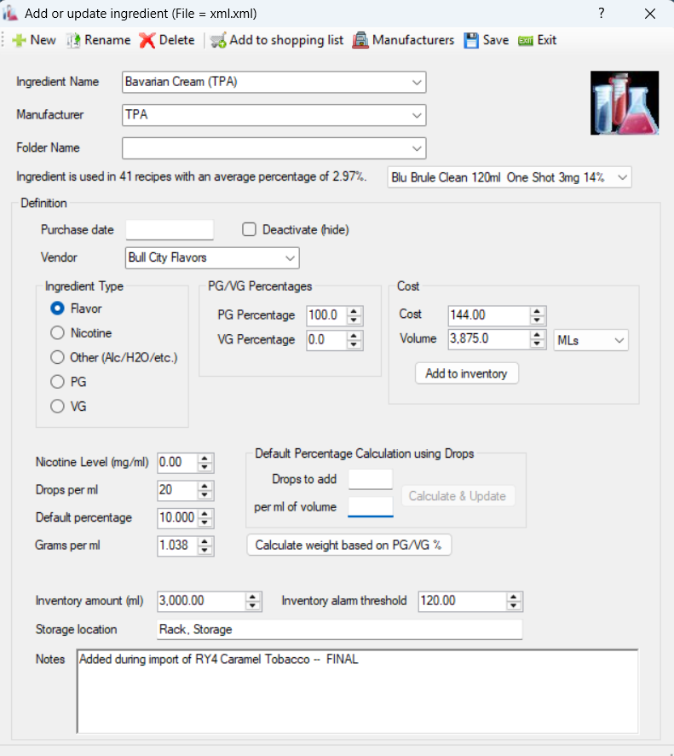
Task: Click the Default percentage 10.000 field
Action: [177, 518]
